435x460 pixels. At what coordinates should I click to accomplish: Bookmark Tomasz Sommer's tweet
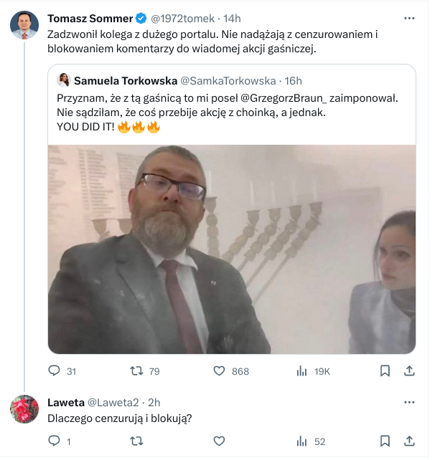[x=385, y=371]
